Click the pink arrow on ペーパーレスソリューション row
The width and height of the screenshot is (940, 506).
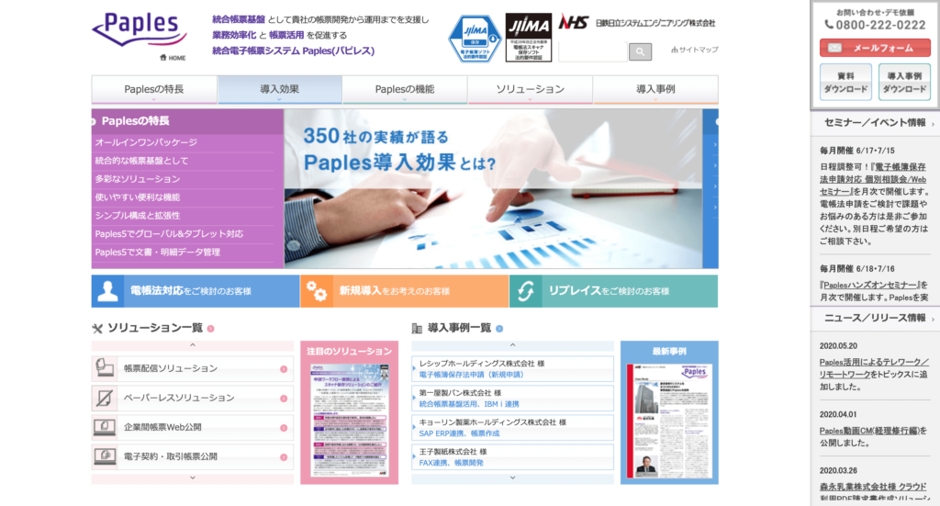(284, 398)
